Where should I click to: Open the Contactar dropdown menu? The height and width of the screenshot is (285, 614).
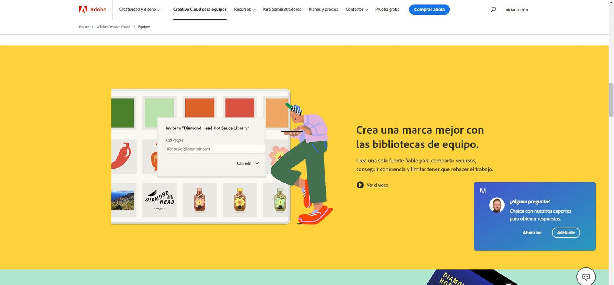click(356, 10)
